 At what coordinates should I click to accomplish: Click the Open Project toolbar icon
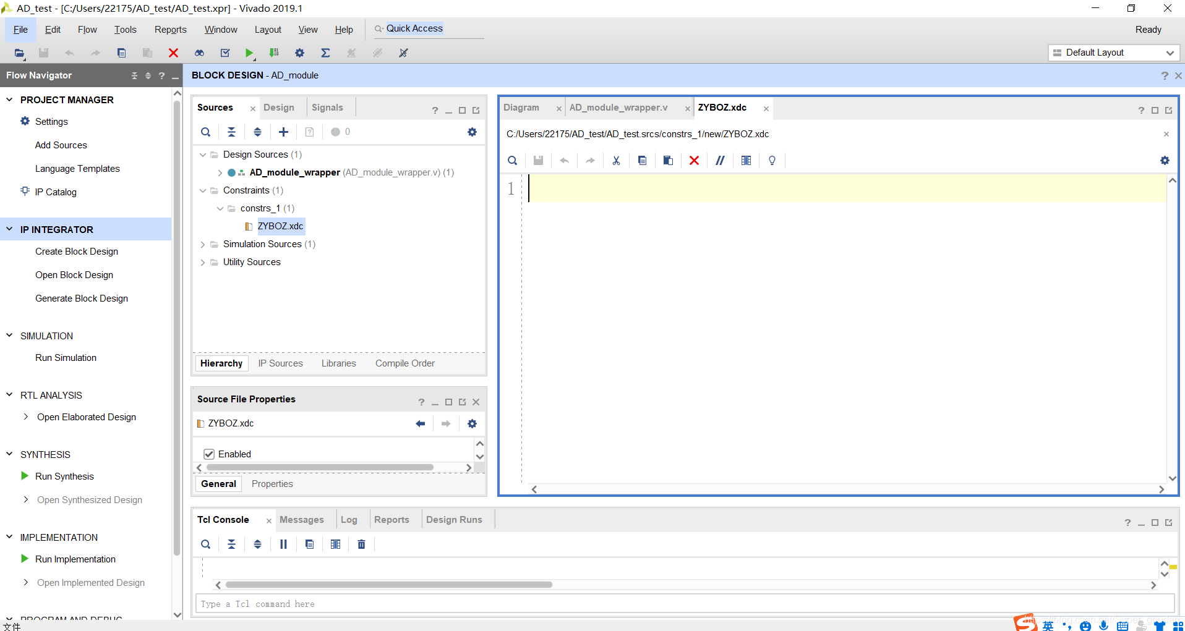tap(19, 53)
